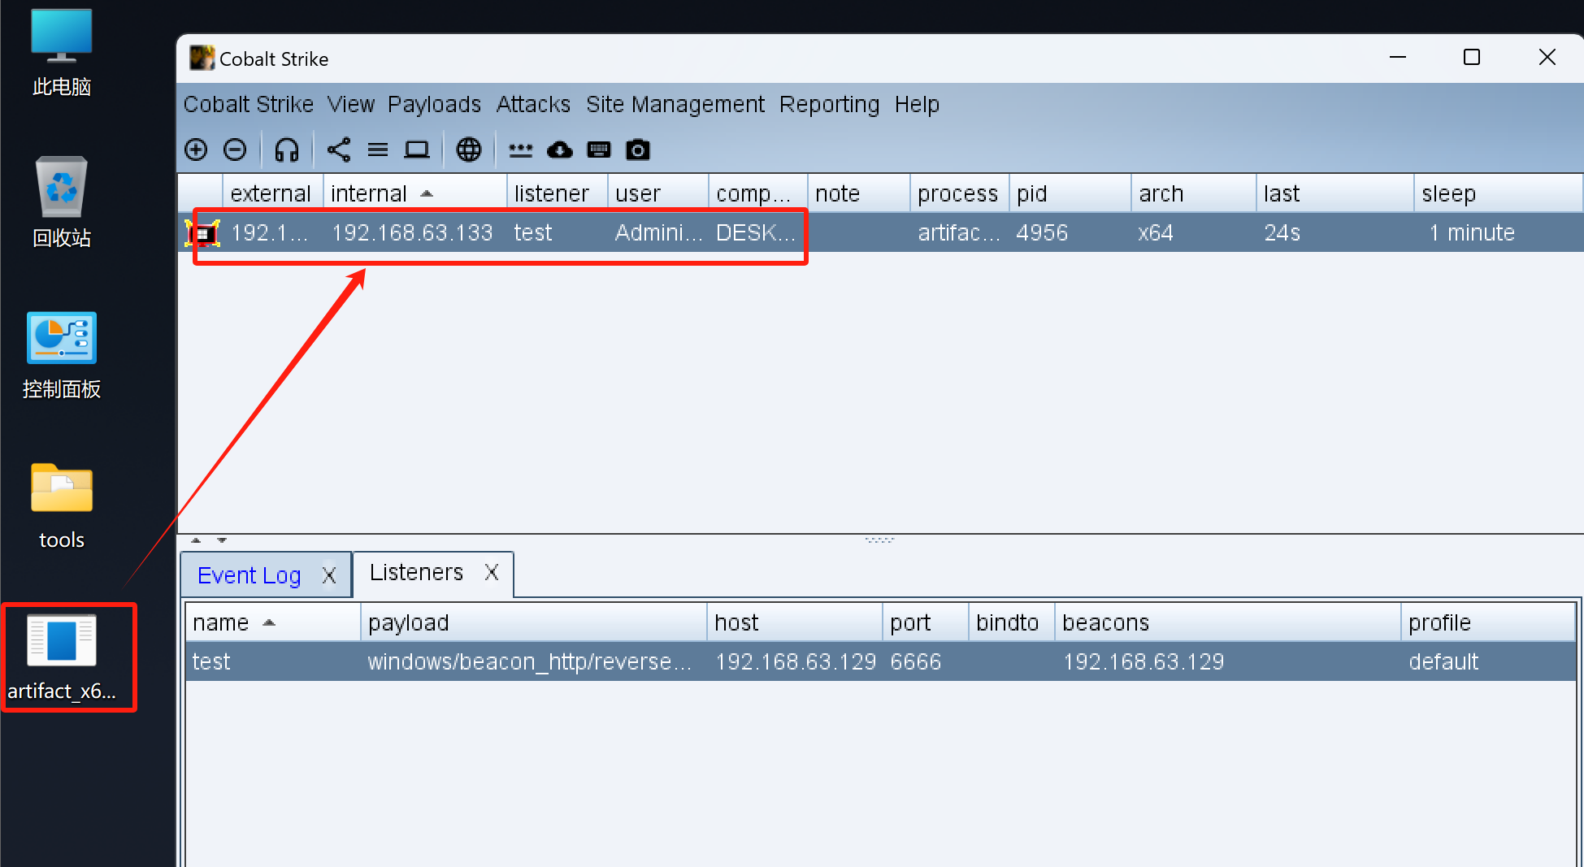
Task: Select listener row named test
Action: point(880,661)
